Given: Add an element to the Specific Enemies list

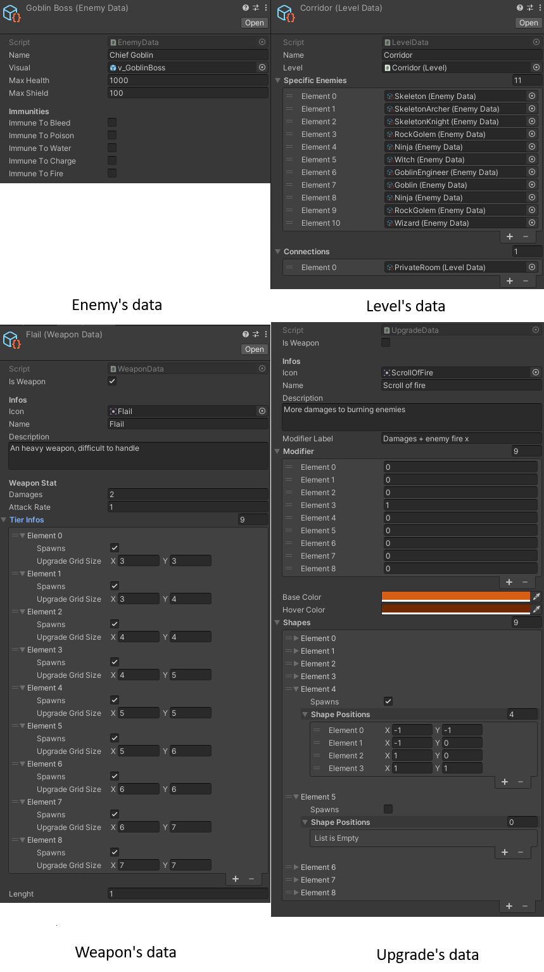Looking at the screenshot, I should [x=510, y=237].
